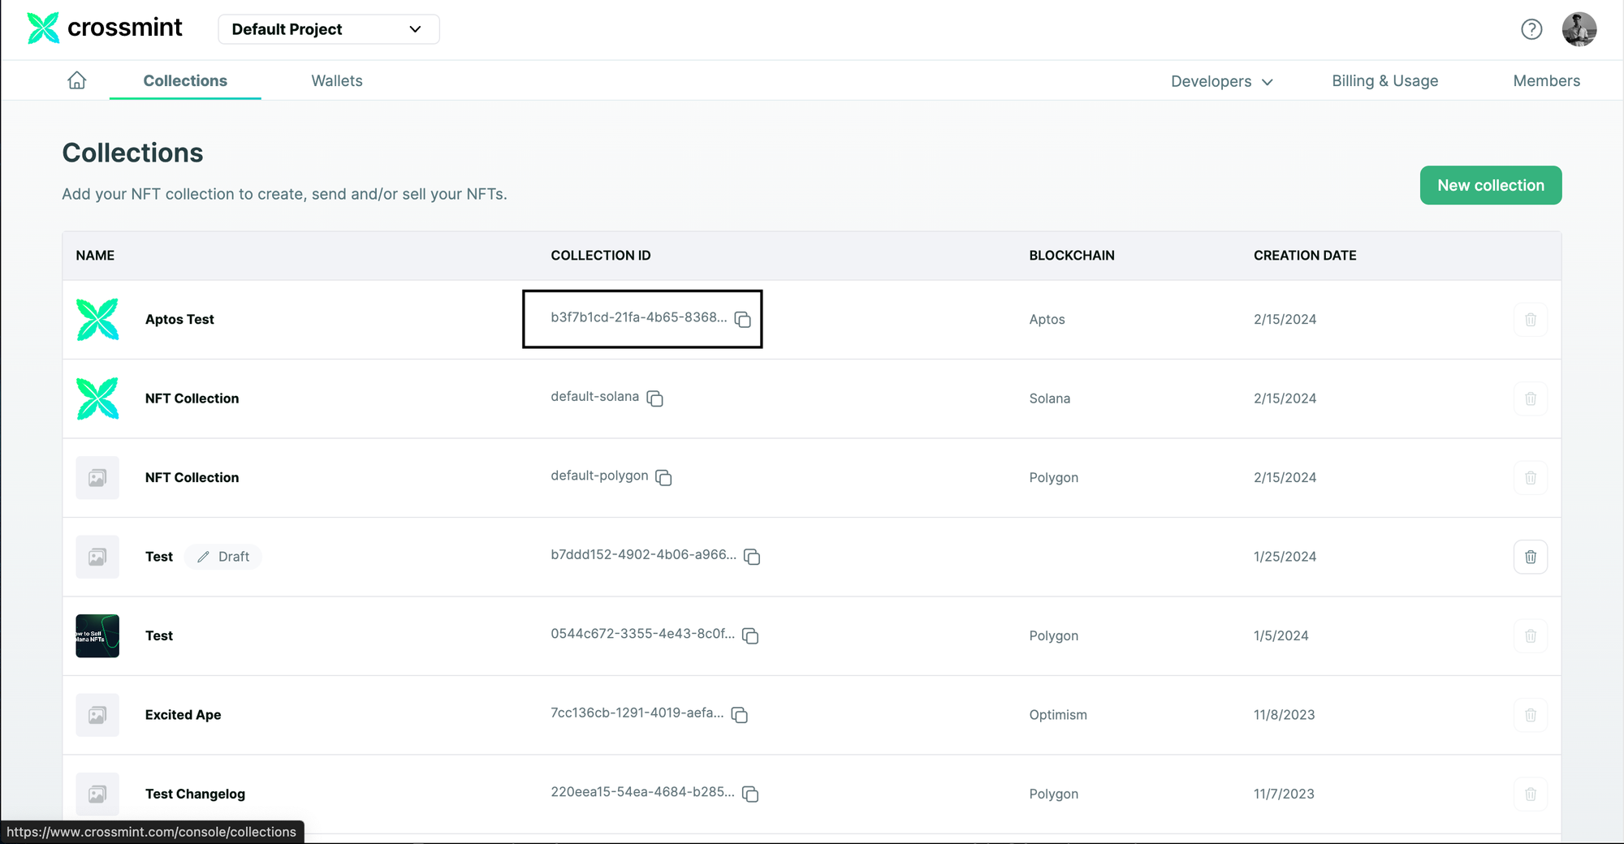Open the Excited Ape placeholder image
Screen dimensions: 1624x844
(97, 715)
